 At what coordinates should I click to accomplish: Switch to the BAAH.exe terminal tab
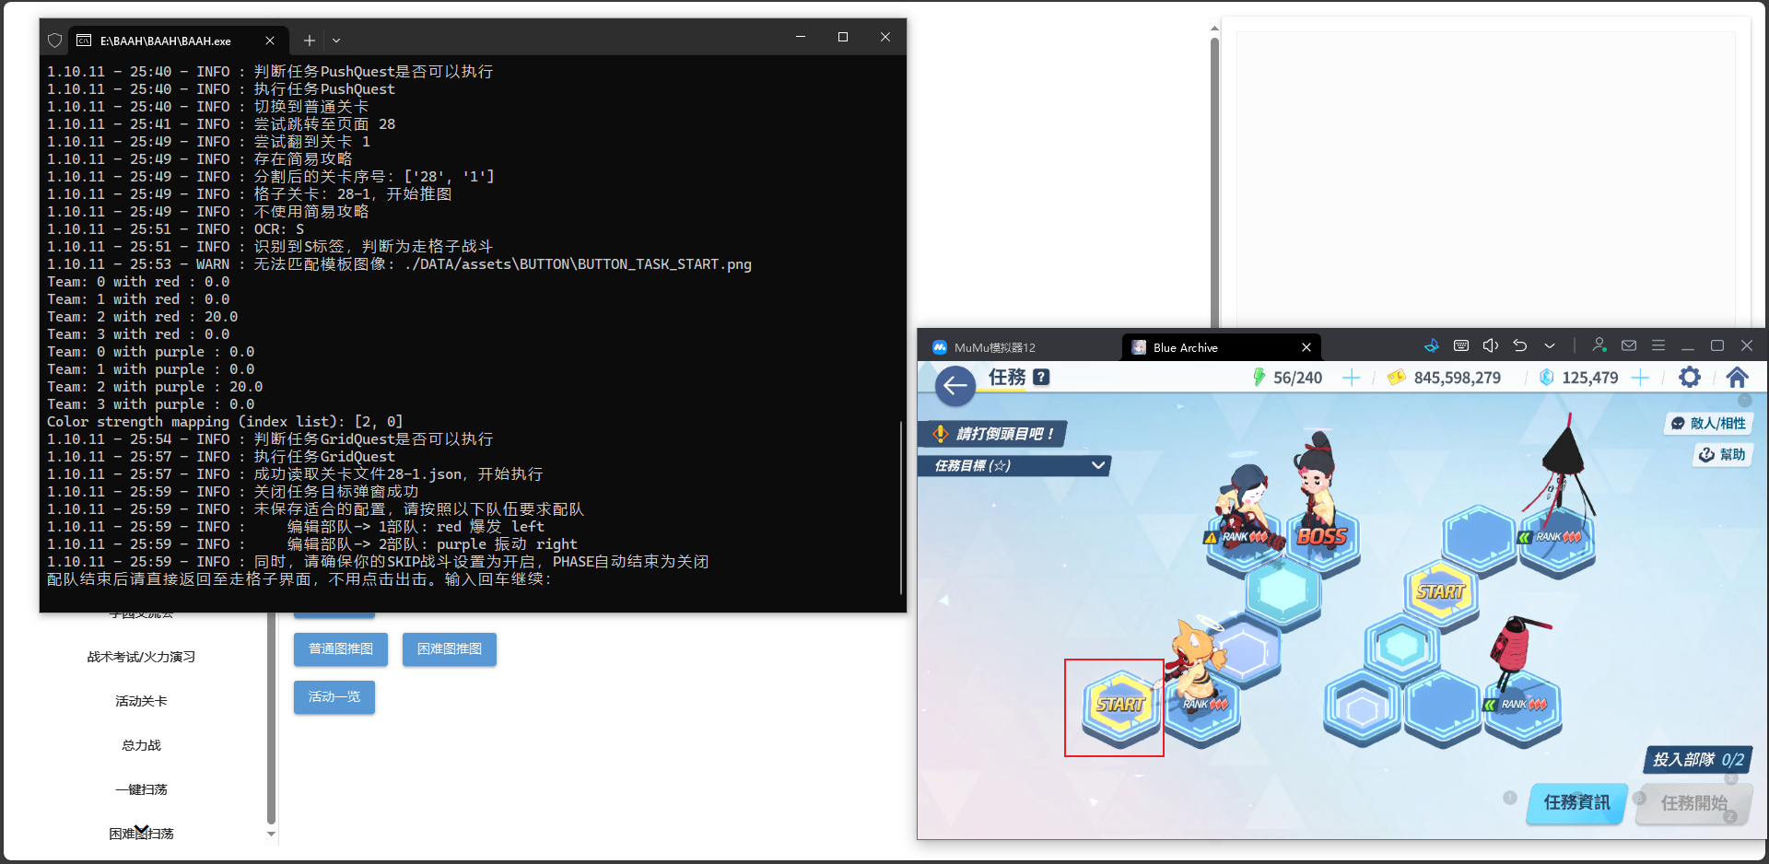[166, 40]
